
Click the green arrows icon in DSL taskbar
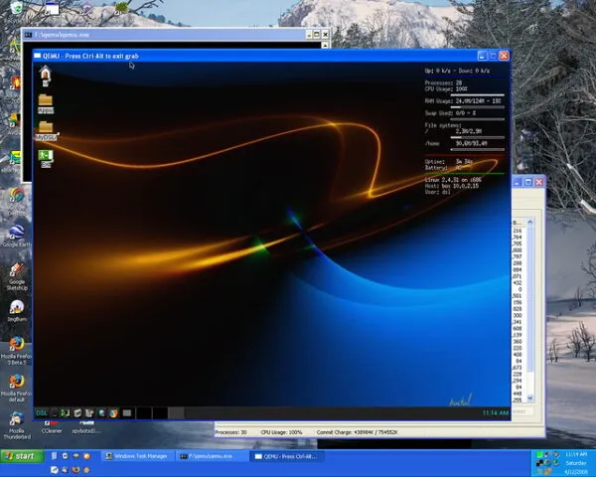tap(66, 413)
